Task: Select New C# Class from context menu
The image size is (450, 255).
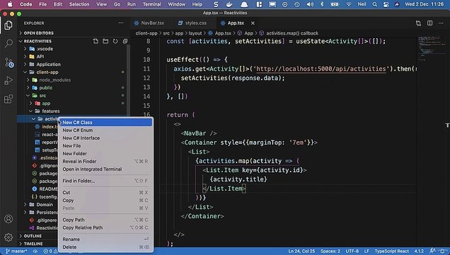Action: click(x=105, y=123)
